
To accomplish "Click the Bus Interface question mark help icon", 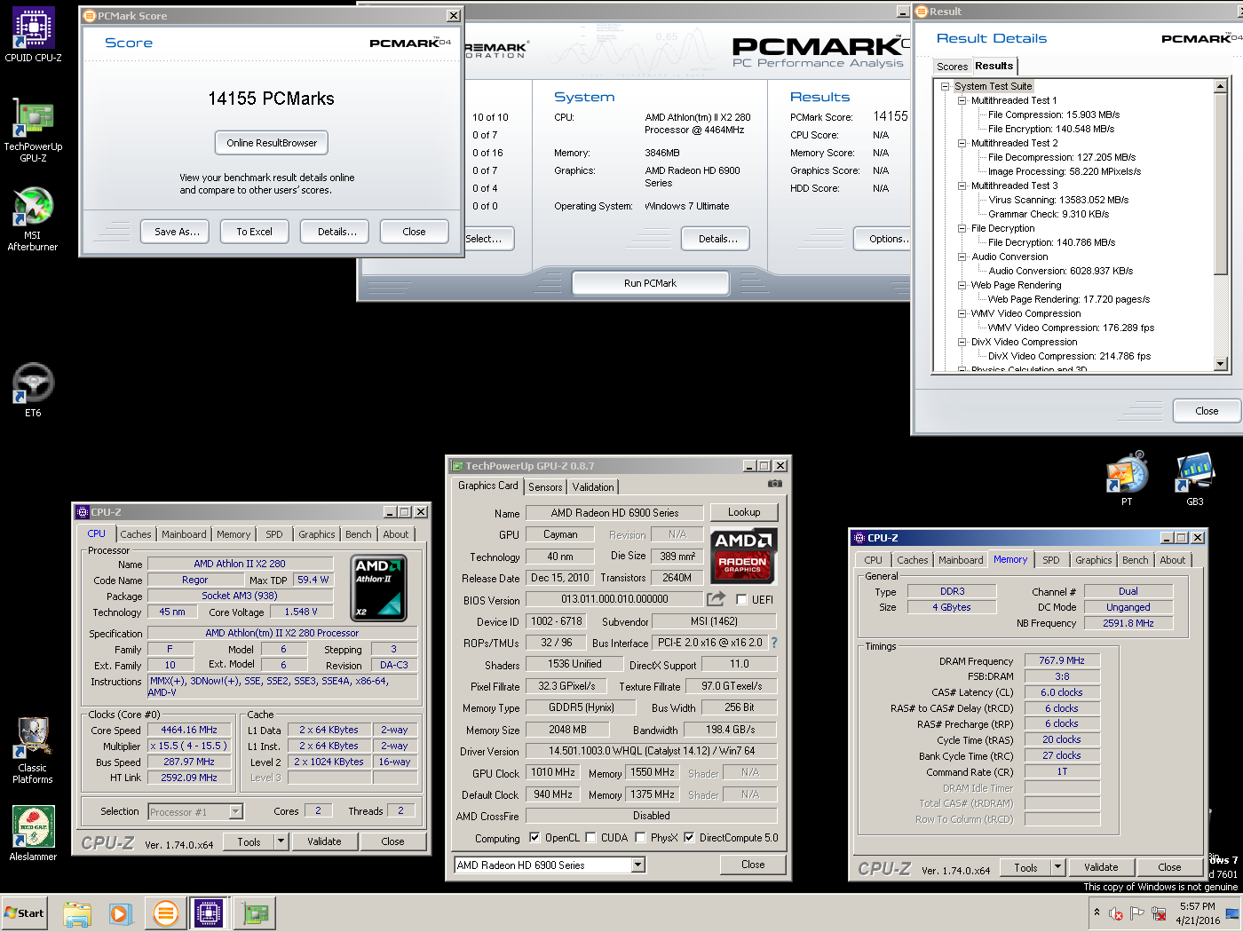I will coord(774,643).
